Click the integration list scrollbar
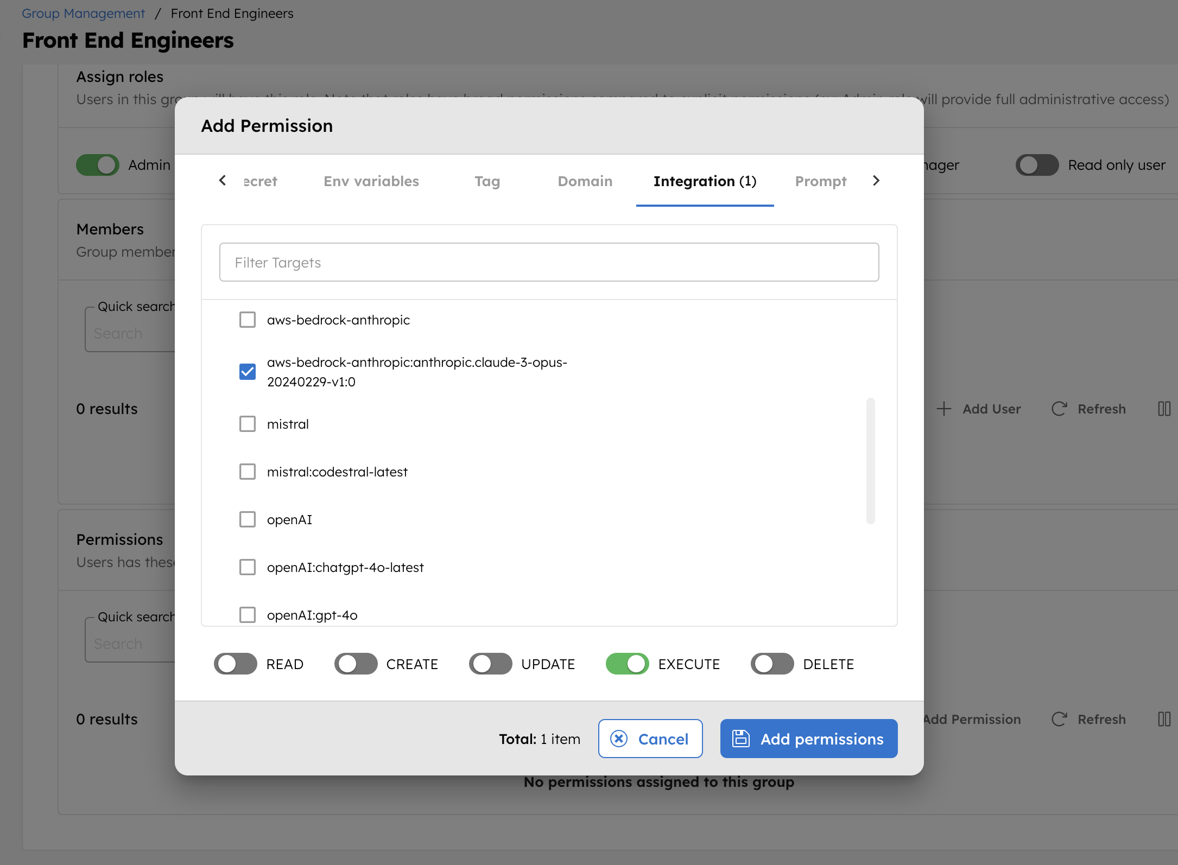The height and width of the screenshot is (865, 1178). pos(870,461)
